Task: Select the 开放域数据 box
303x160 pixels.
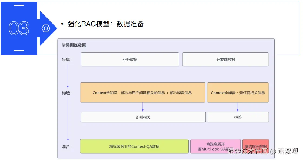Action: 225,59
